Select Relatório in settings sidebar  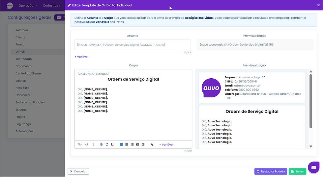coord(22,30)
